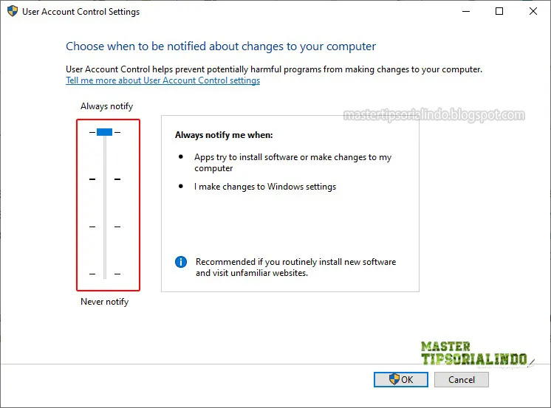Click the blue information icon beside Recommended text
Screen dimensions: 551x408
click(181, 262)
